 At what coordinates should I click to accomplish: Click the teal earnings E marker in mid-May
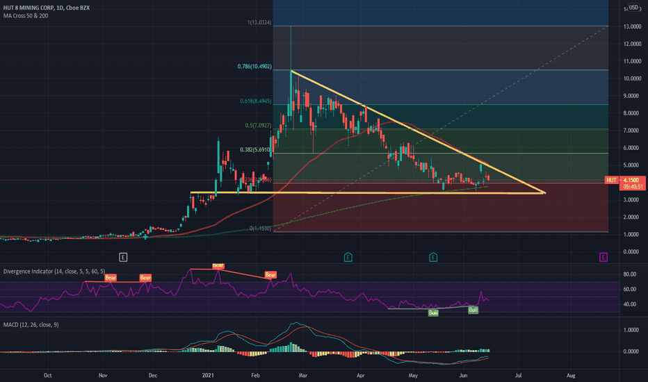pyautogui.click(x=433, y=257)
